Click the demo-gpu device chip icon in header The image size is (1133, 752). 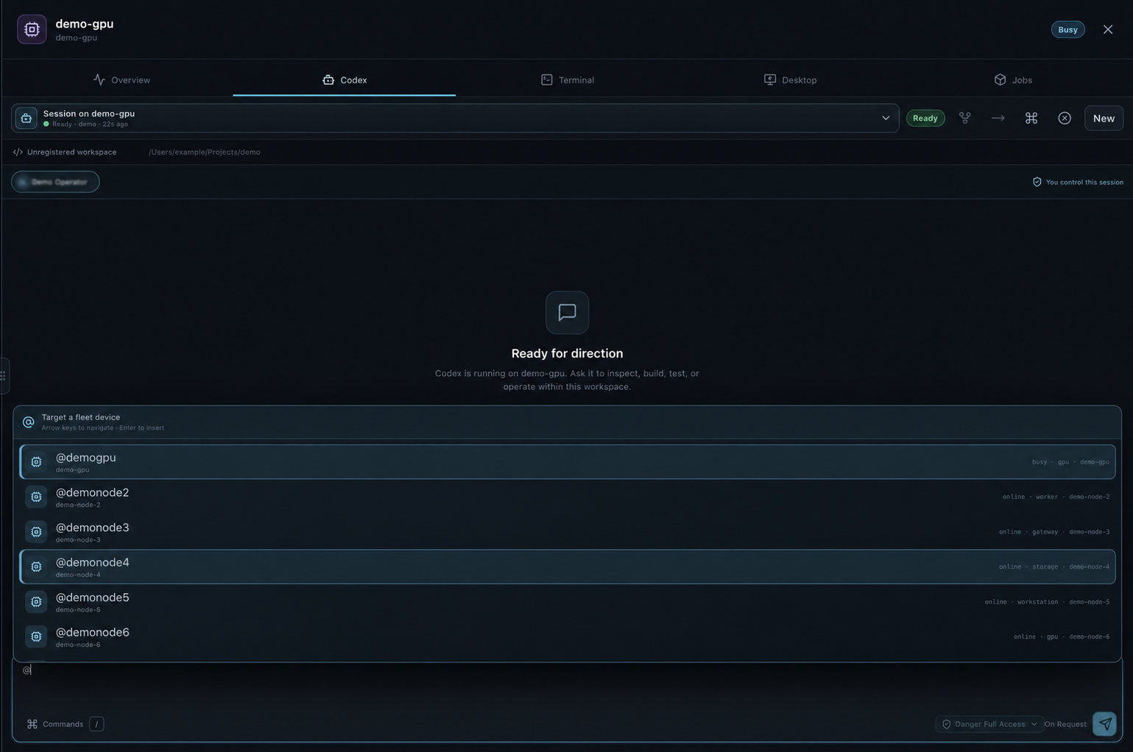pyautogui.click(x=32, y=29)
